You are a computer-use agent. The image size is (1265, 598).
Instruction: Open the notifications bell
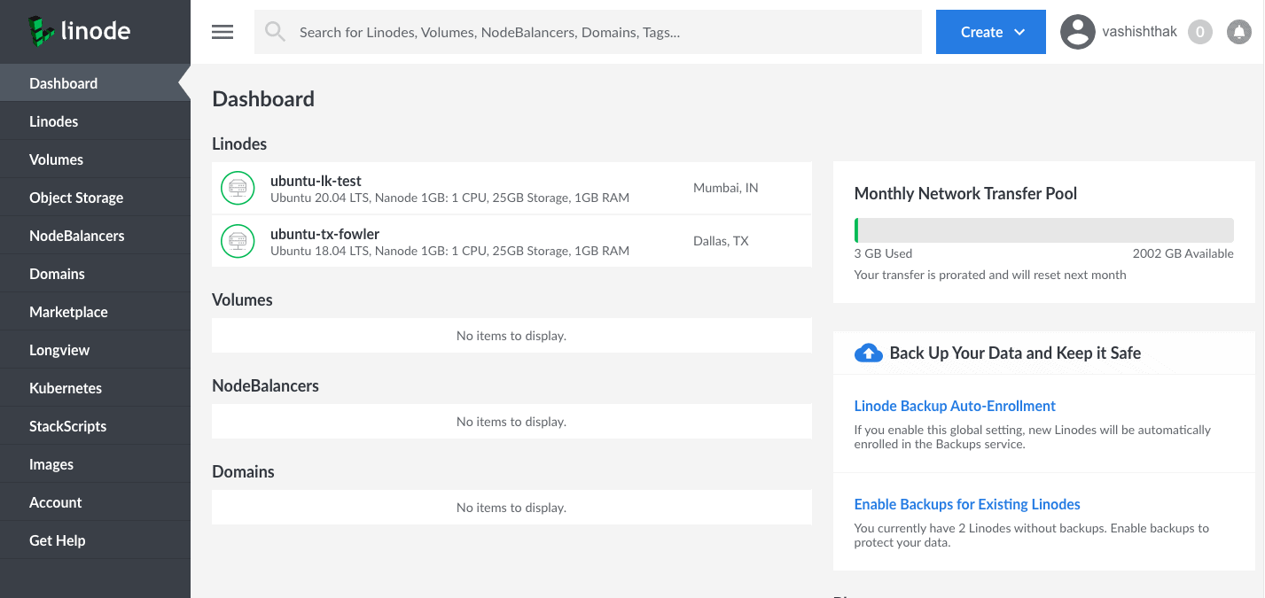coord(1238,32)
